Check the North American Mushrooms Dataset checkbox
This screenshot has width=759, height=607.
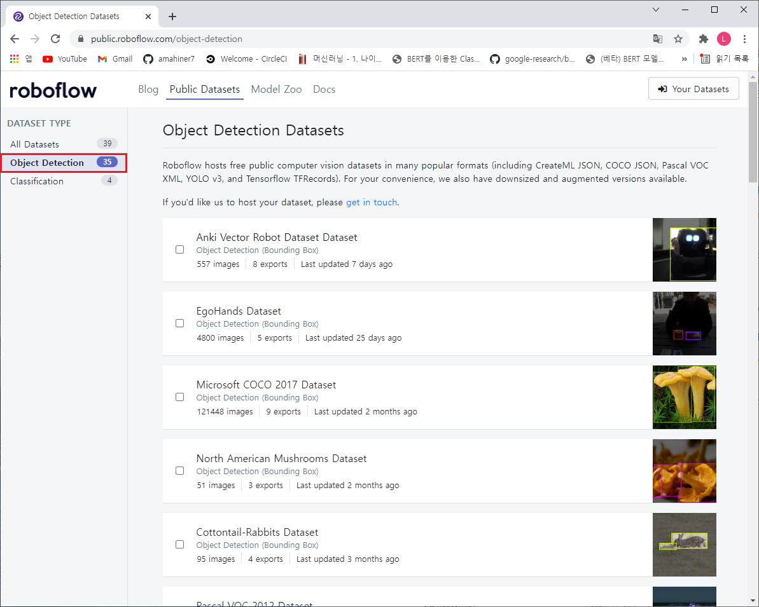pyautogui.click(x=179, y=470)
